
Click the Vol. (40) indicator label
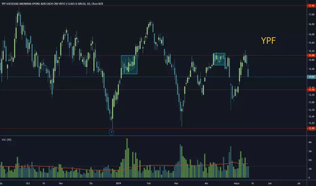pos(6,140)
